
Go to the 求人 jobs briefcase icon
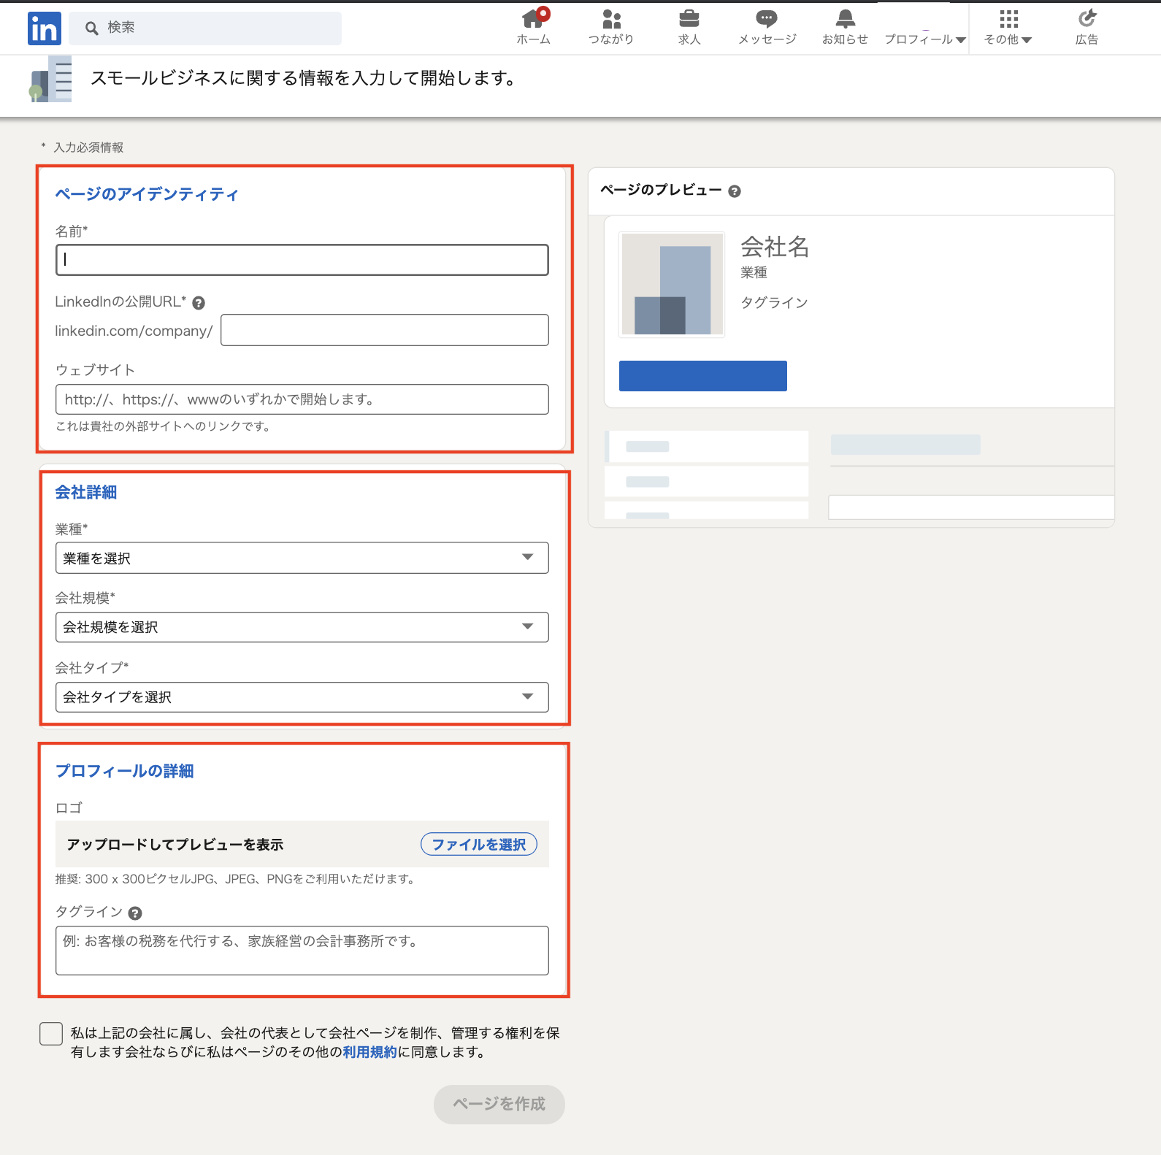coord(689,20)
